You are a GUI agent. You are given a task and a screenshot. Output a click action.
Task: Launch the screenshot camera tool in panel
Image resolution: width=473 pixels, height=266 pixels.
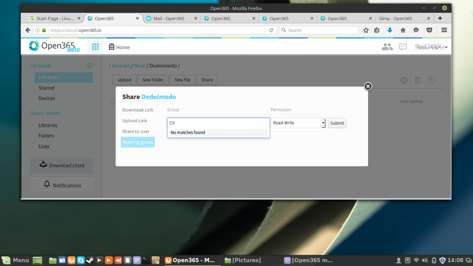point(62,260)
